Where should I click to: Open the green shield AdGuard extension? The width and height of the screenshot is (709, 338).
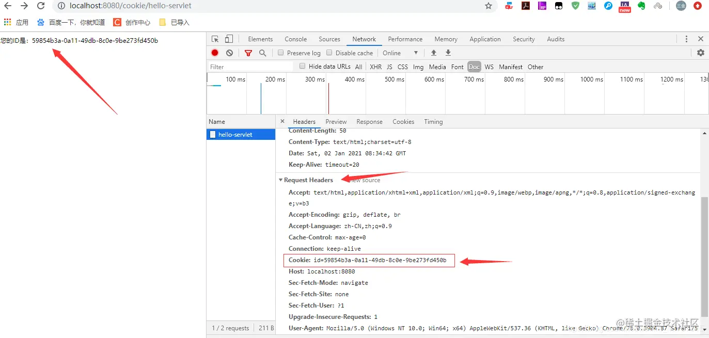[575, 6]
